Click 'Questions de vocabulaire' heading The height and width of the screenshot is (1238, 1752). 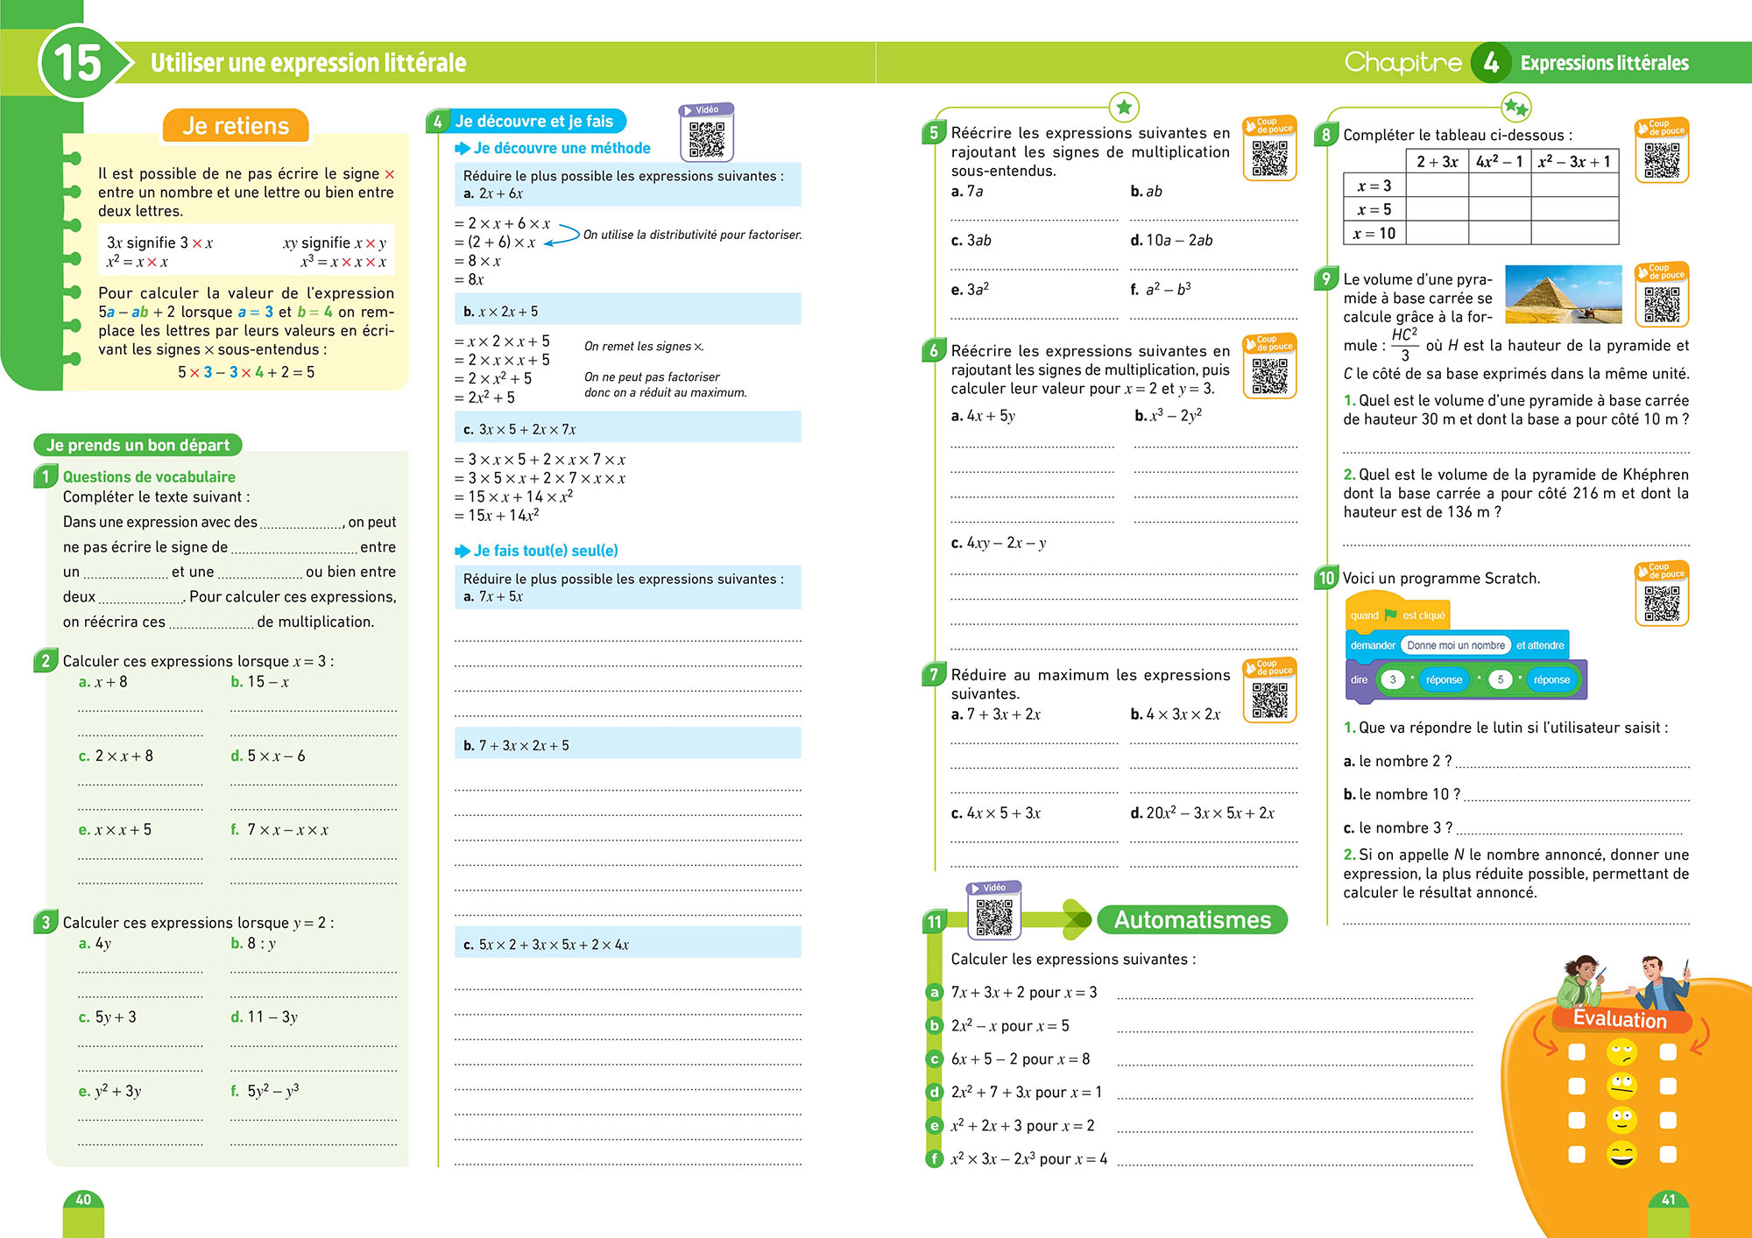pos(149,477)
